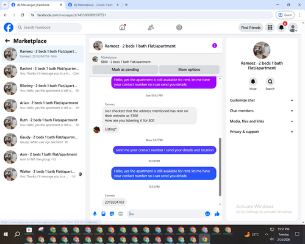Image resolution: width=305 pixels, height=244 pixels.
Task: Select the message "Listing*"
Action: [x=110, y=129]
